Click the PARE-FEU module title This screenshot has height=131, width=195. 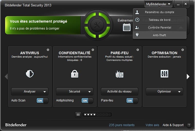point(120,53)
